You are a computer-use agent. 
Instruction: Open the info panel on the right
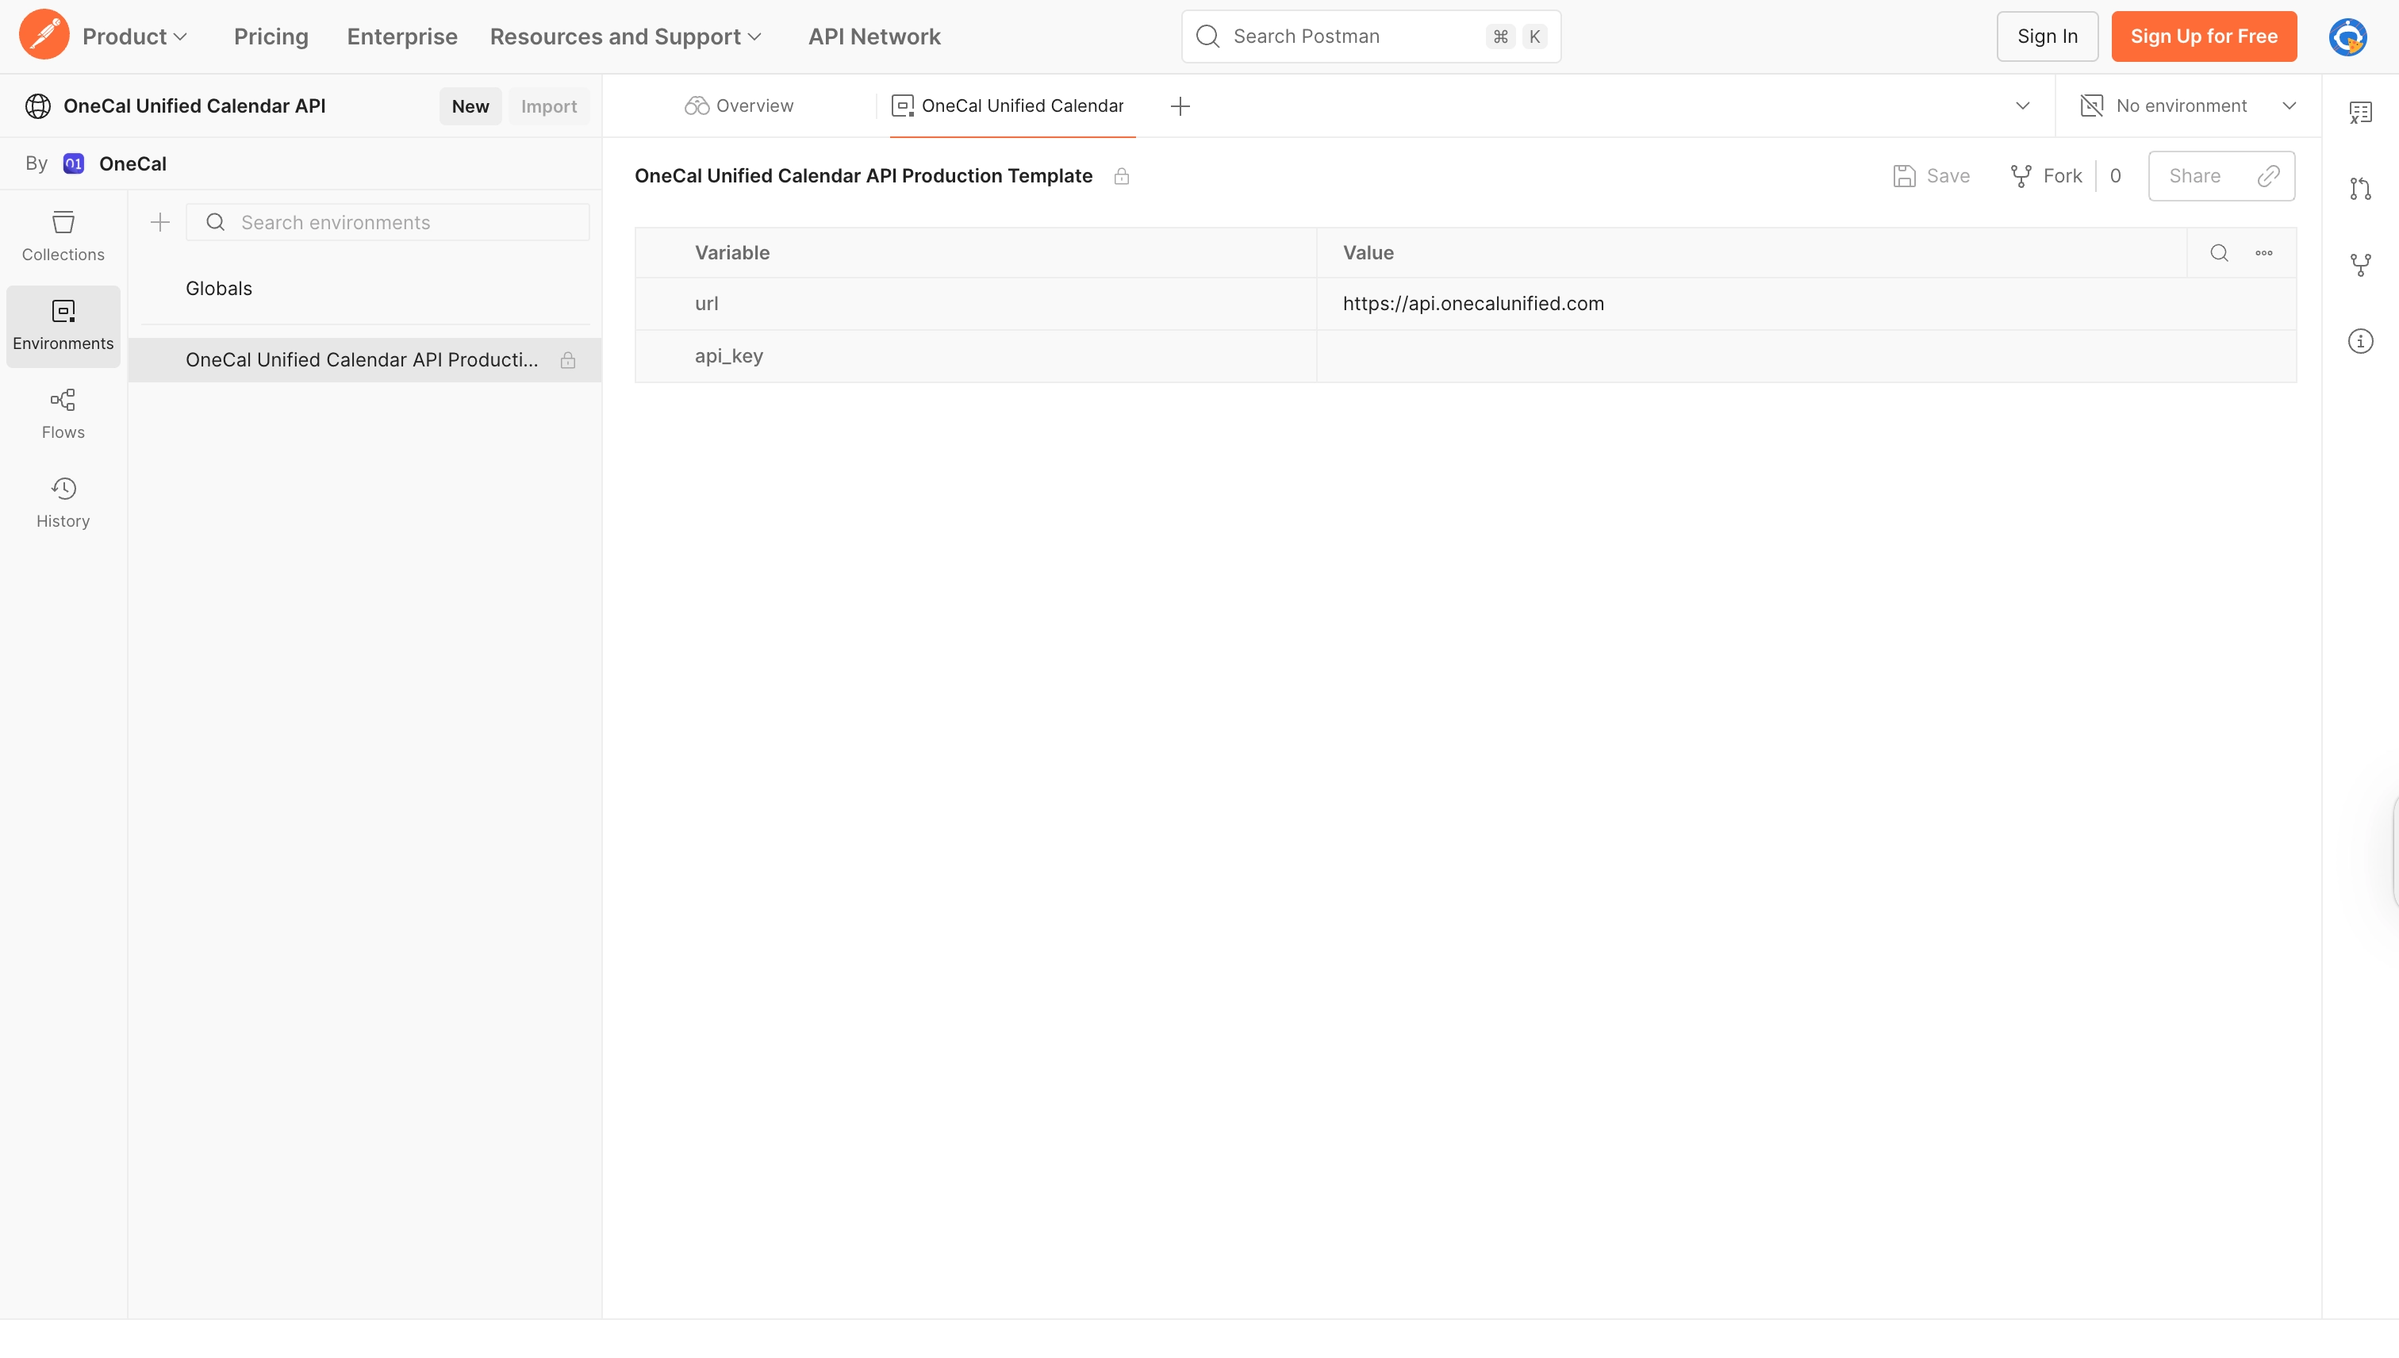[2360, 340]
